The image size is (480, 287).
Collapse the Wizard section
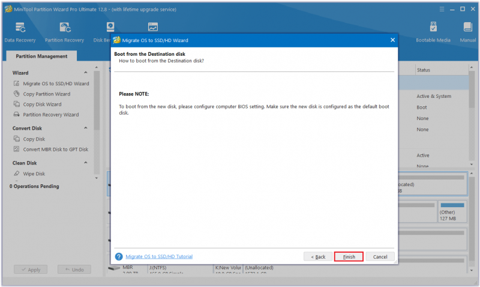point(86,73)
